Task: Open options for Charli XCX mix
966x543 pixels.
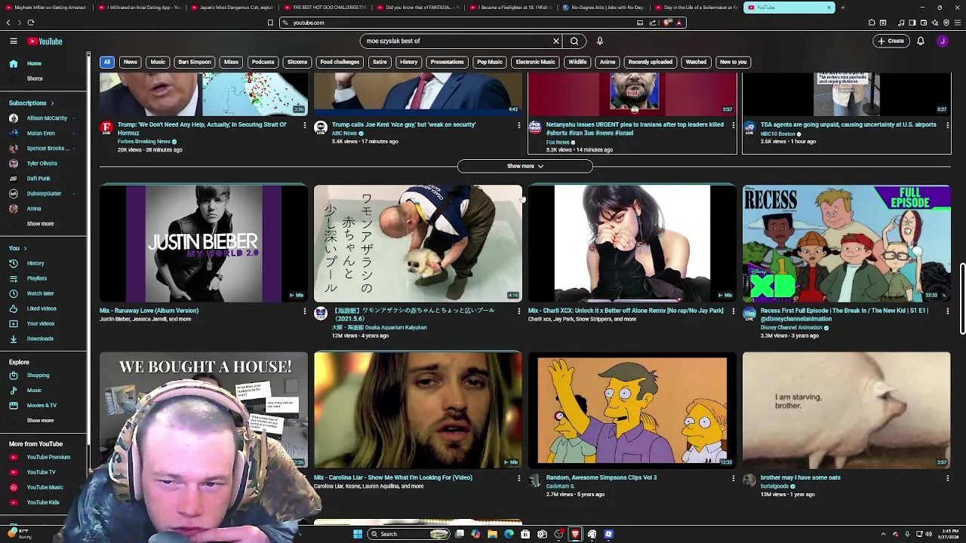Action: click(733, 311)
